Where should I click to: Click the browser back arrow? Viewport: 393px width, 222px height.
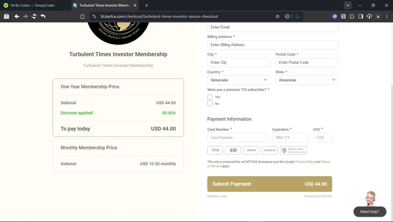(17, 17)
